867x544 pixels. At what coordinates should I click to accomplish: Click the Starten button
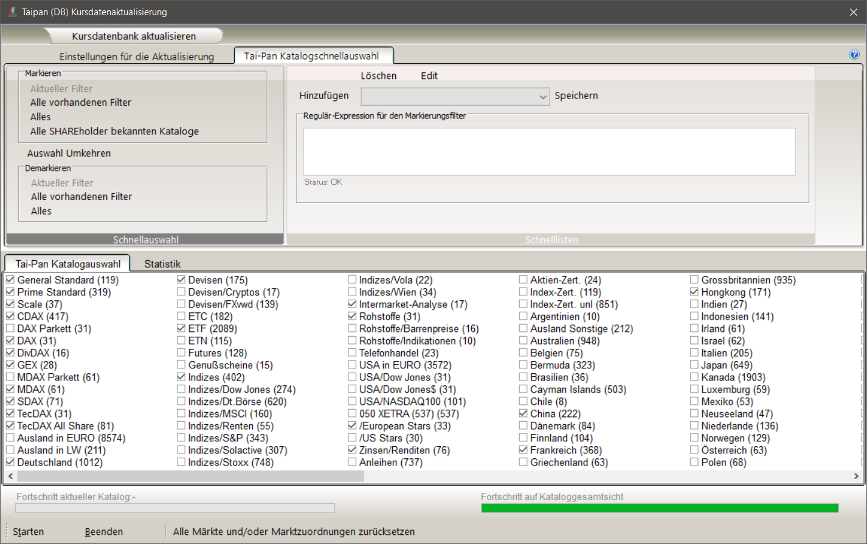pyautogui.click(x=29, y=532)
